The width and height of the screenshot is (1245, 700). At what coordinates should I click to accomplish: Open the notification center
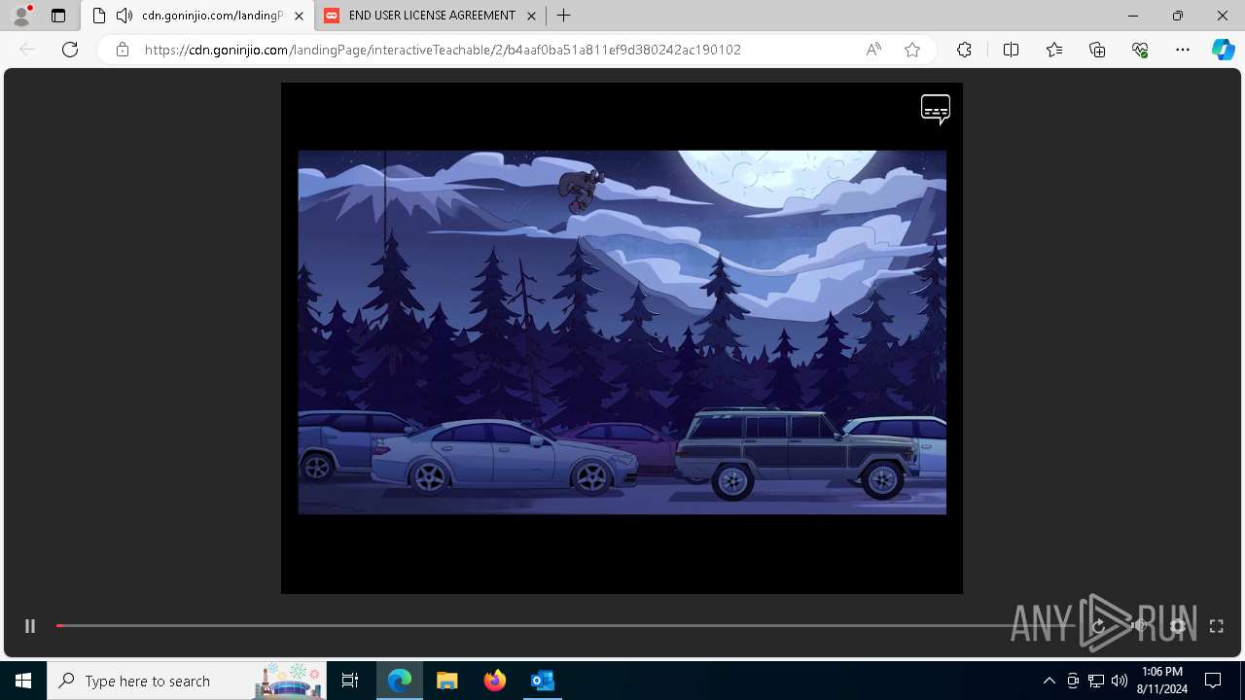(1213, 681)
